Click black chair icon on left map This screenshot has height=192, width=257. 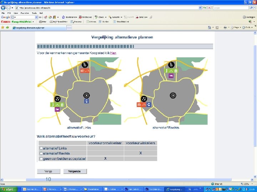point(85,65)
